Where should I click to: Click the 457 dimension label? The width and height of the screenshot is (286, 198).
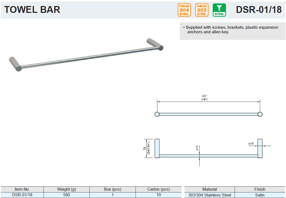click(204, 96)
